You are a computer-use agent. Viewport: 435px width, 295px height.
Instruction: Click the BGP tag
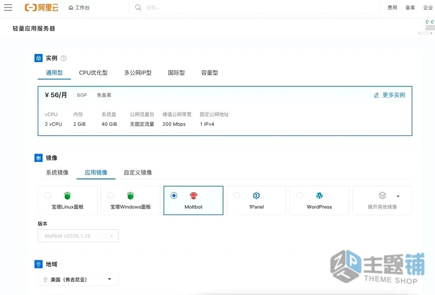coord(82,95)
